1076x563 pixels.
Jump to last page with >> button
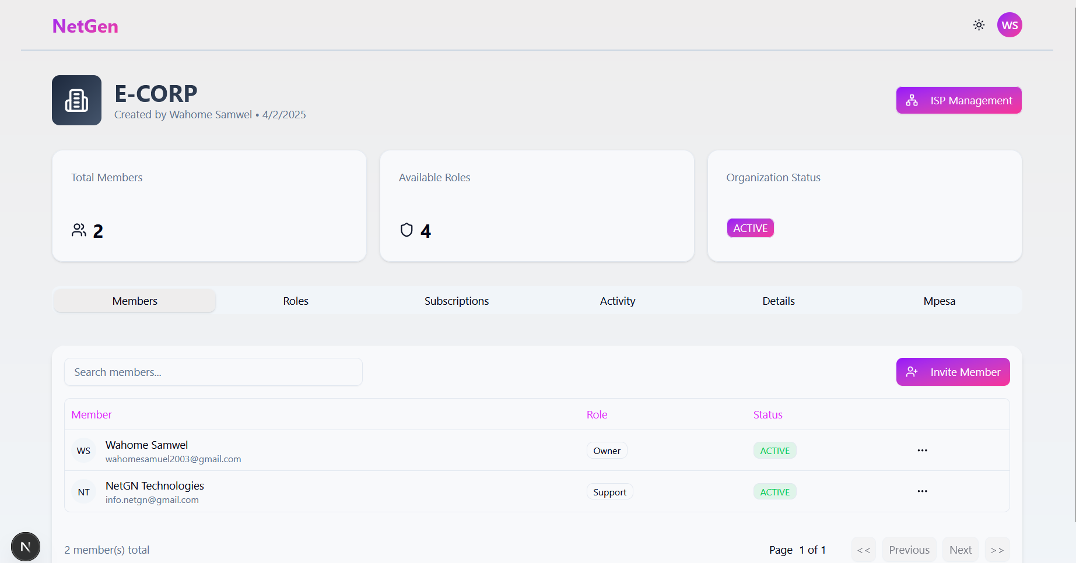(997, 550)
